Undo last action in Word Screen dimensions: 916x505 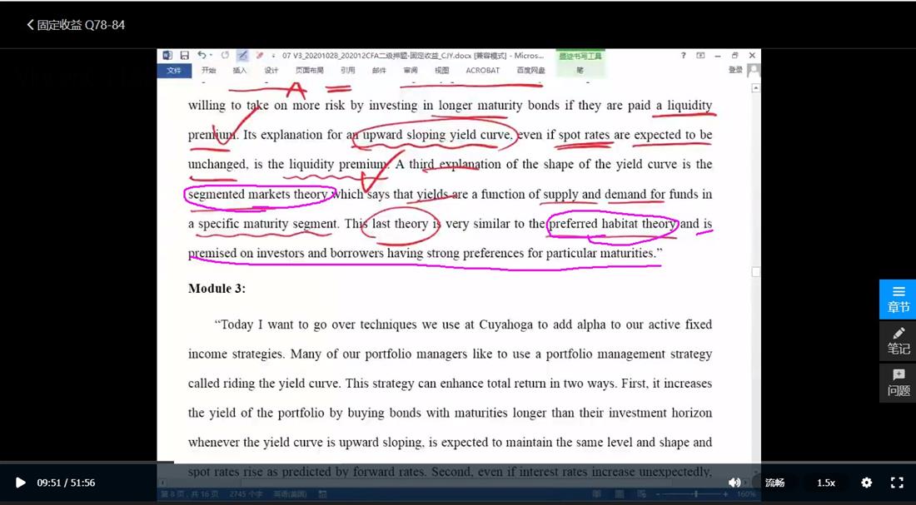pyautogui.click(x=202, y=56)
